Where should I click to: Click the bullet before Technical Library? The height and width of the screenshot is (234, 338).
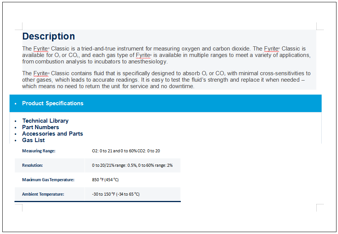pos(16,121)
